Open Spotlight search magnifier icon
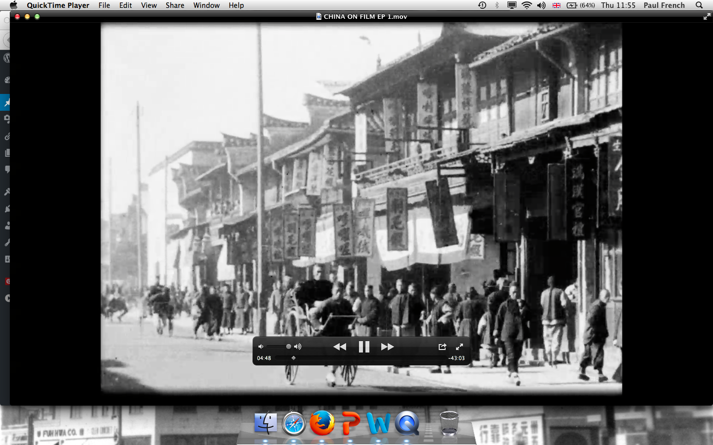 click(x=699, y=5)
